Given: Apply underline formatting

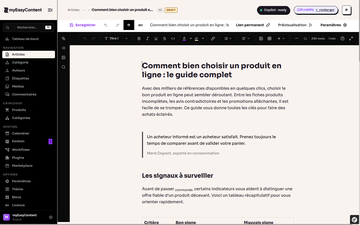Looking at the screenshot, I should click(x=156, y=38).
